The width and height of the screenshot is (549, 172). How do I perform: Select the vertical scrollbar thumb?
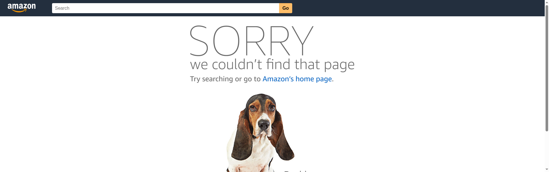547,68
